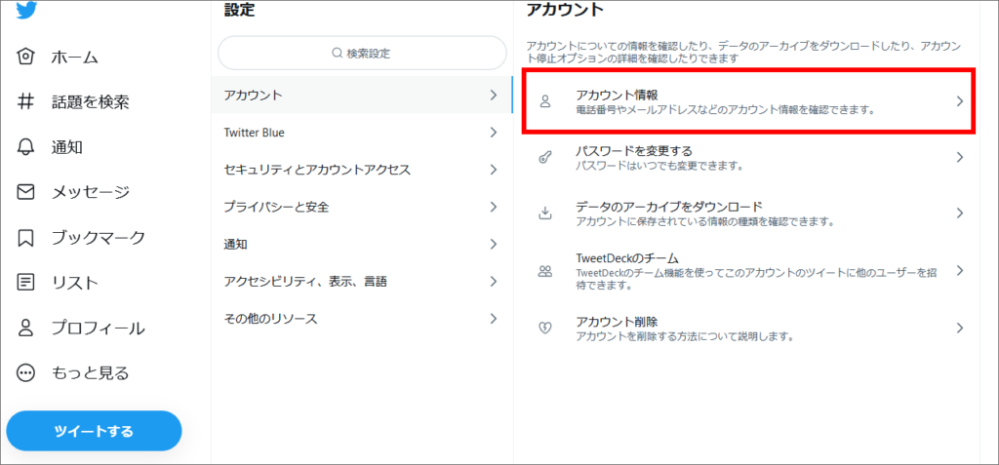Click the broken heart icon beside アカウント削除
999x465 pixels.
click(x=544, y=329)
